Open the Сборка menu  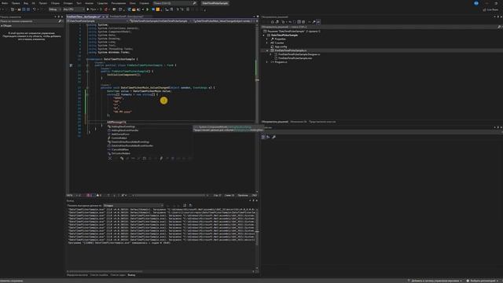(x=55, y=3)
